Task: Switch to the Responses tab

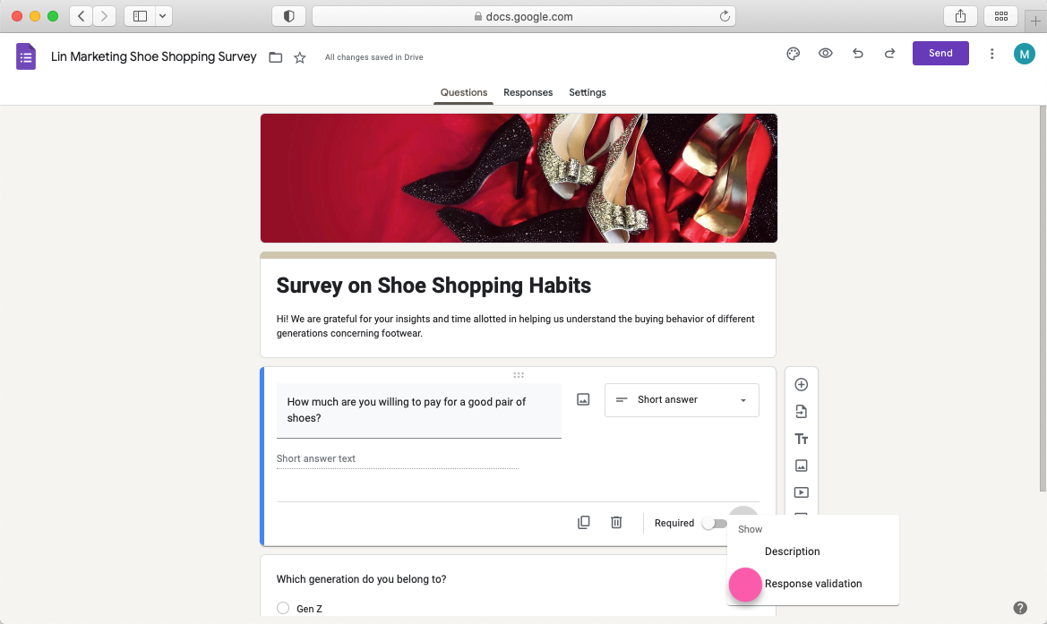Action: 528,92
